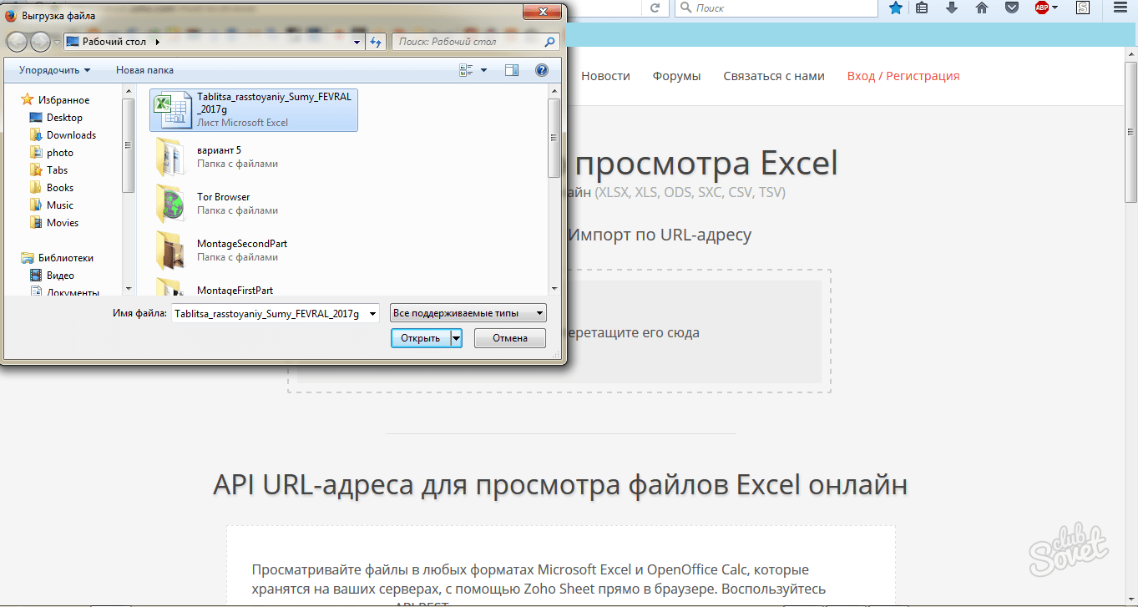
Task: Click the 'Поиск: Рабочий стол' search field
Action: 468,42
